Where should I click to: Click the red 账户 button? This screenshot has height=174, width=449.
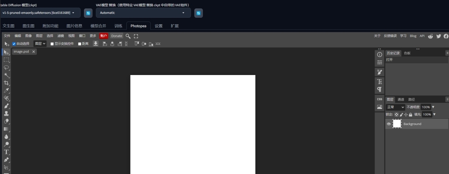coord(103,36)
